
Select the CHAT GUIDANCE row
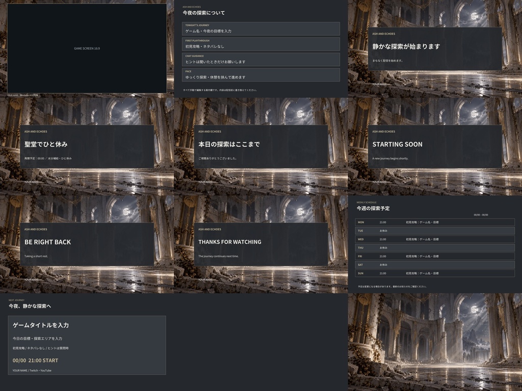(x=260, y=60)
